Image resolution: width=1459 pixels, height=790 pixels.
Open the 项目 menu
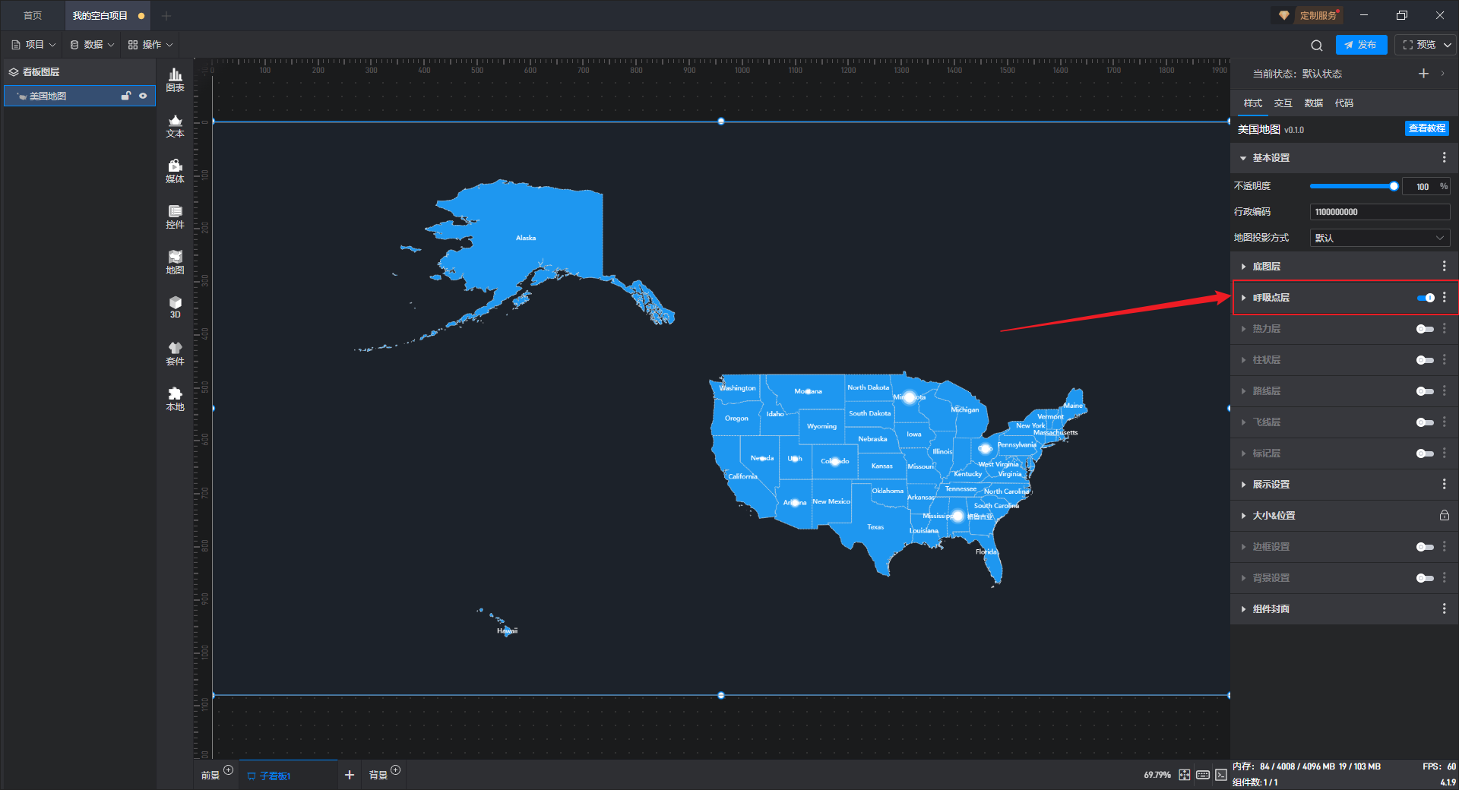pyautogui.click(x=33, y=45)
